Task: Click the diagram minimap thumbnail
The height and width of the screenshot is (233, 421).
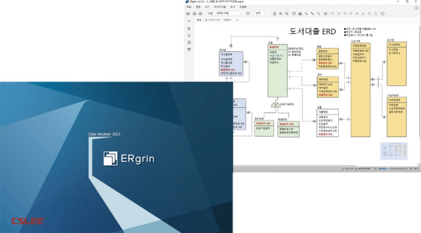Action: pos(394,151)
